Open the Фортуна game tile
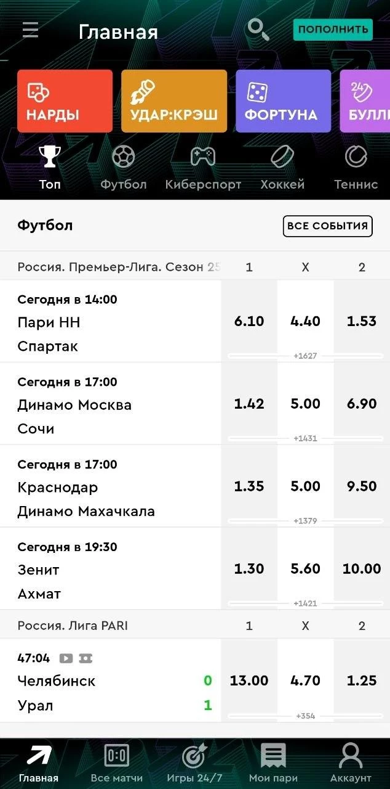This screenshot has height=789, width=390. 283,101
